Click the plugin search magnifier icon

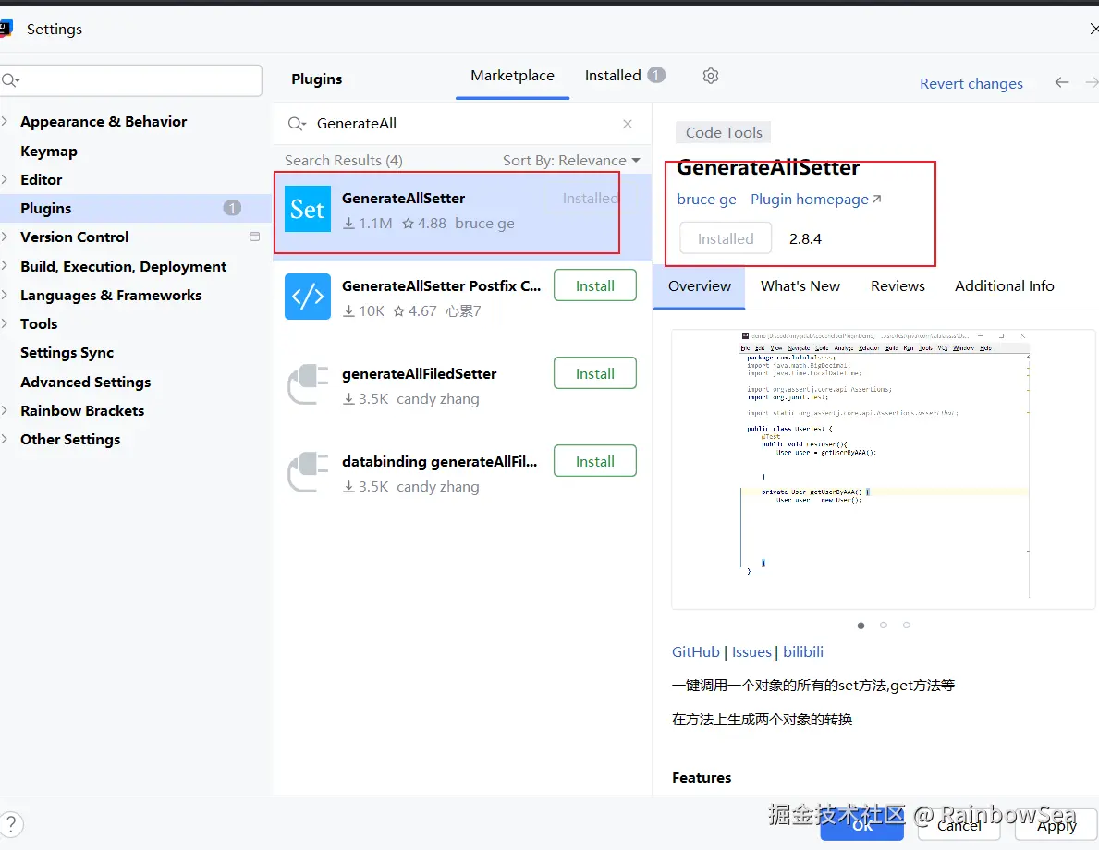click(x=298, y=124)
